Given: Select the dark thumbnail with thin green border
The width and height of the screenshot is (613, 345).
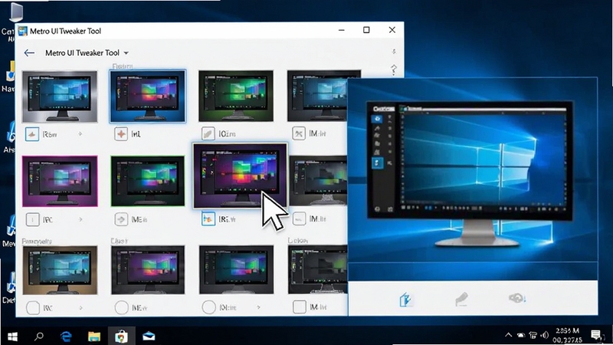Looking at the screenshot, I should point(148,181).
